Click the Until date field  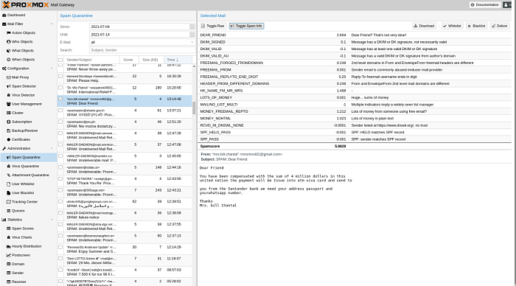point(139,35)
